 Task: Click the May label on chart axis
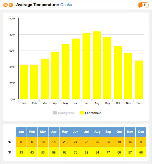tap(66, 103)
